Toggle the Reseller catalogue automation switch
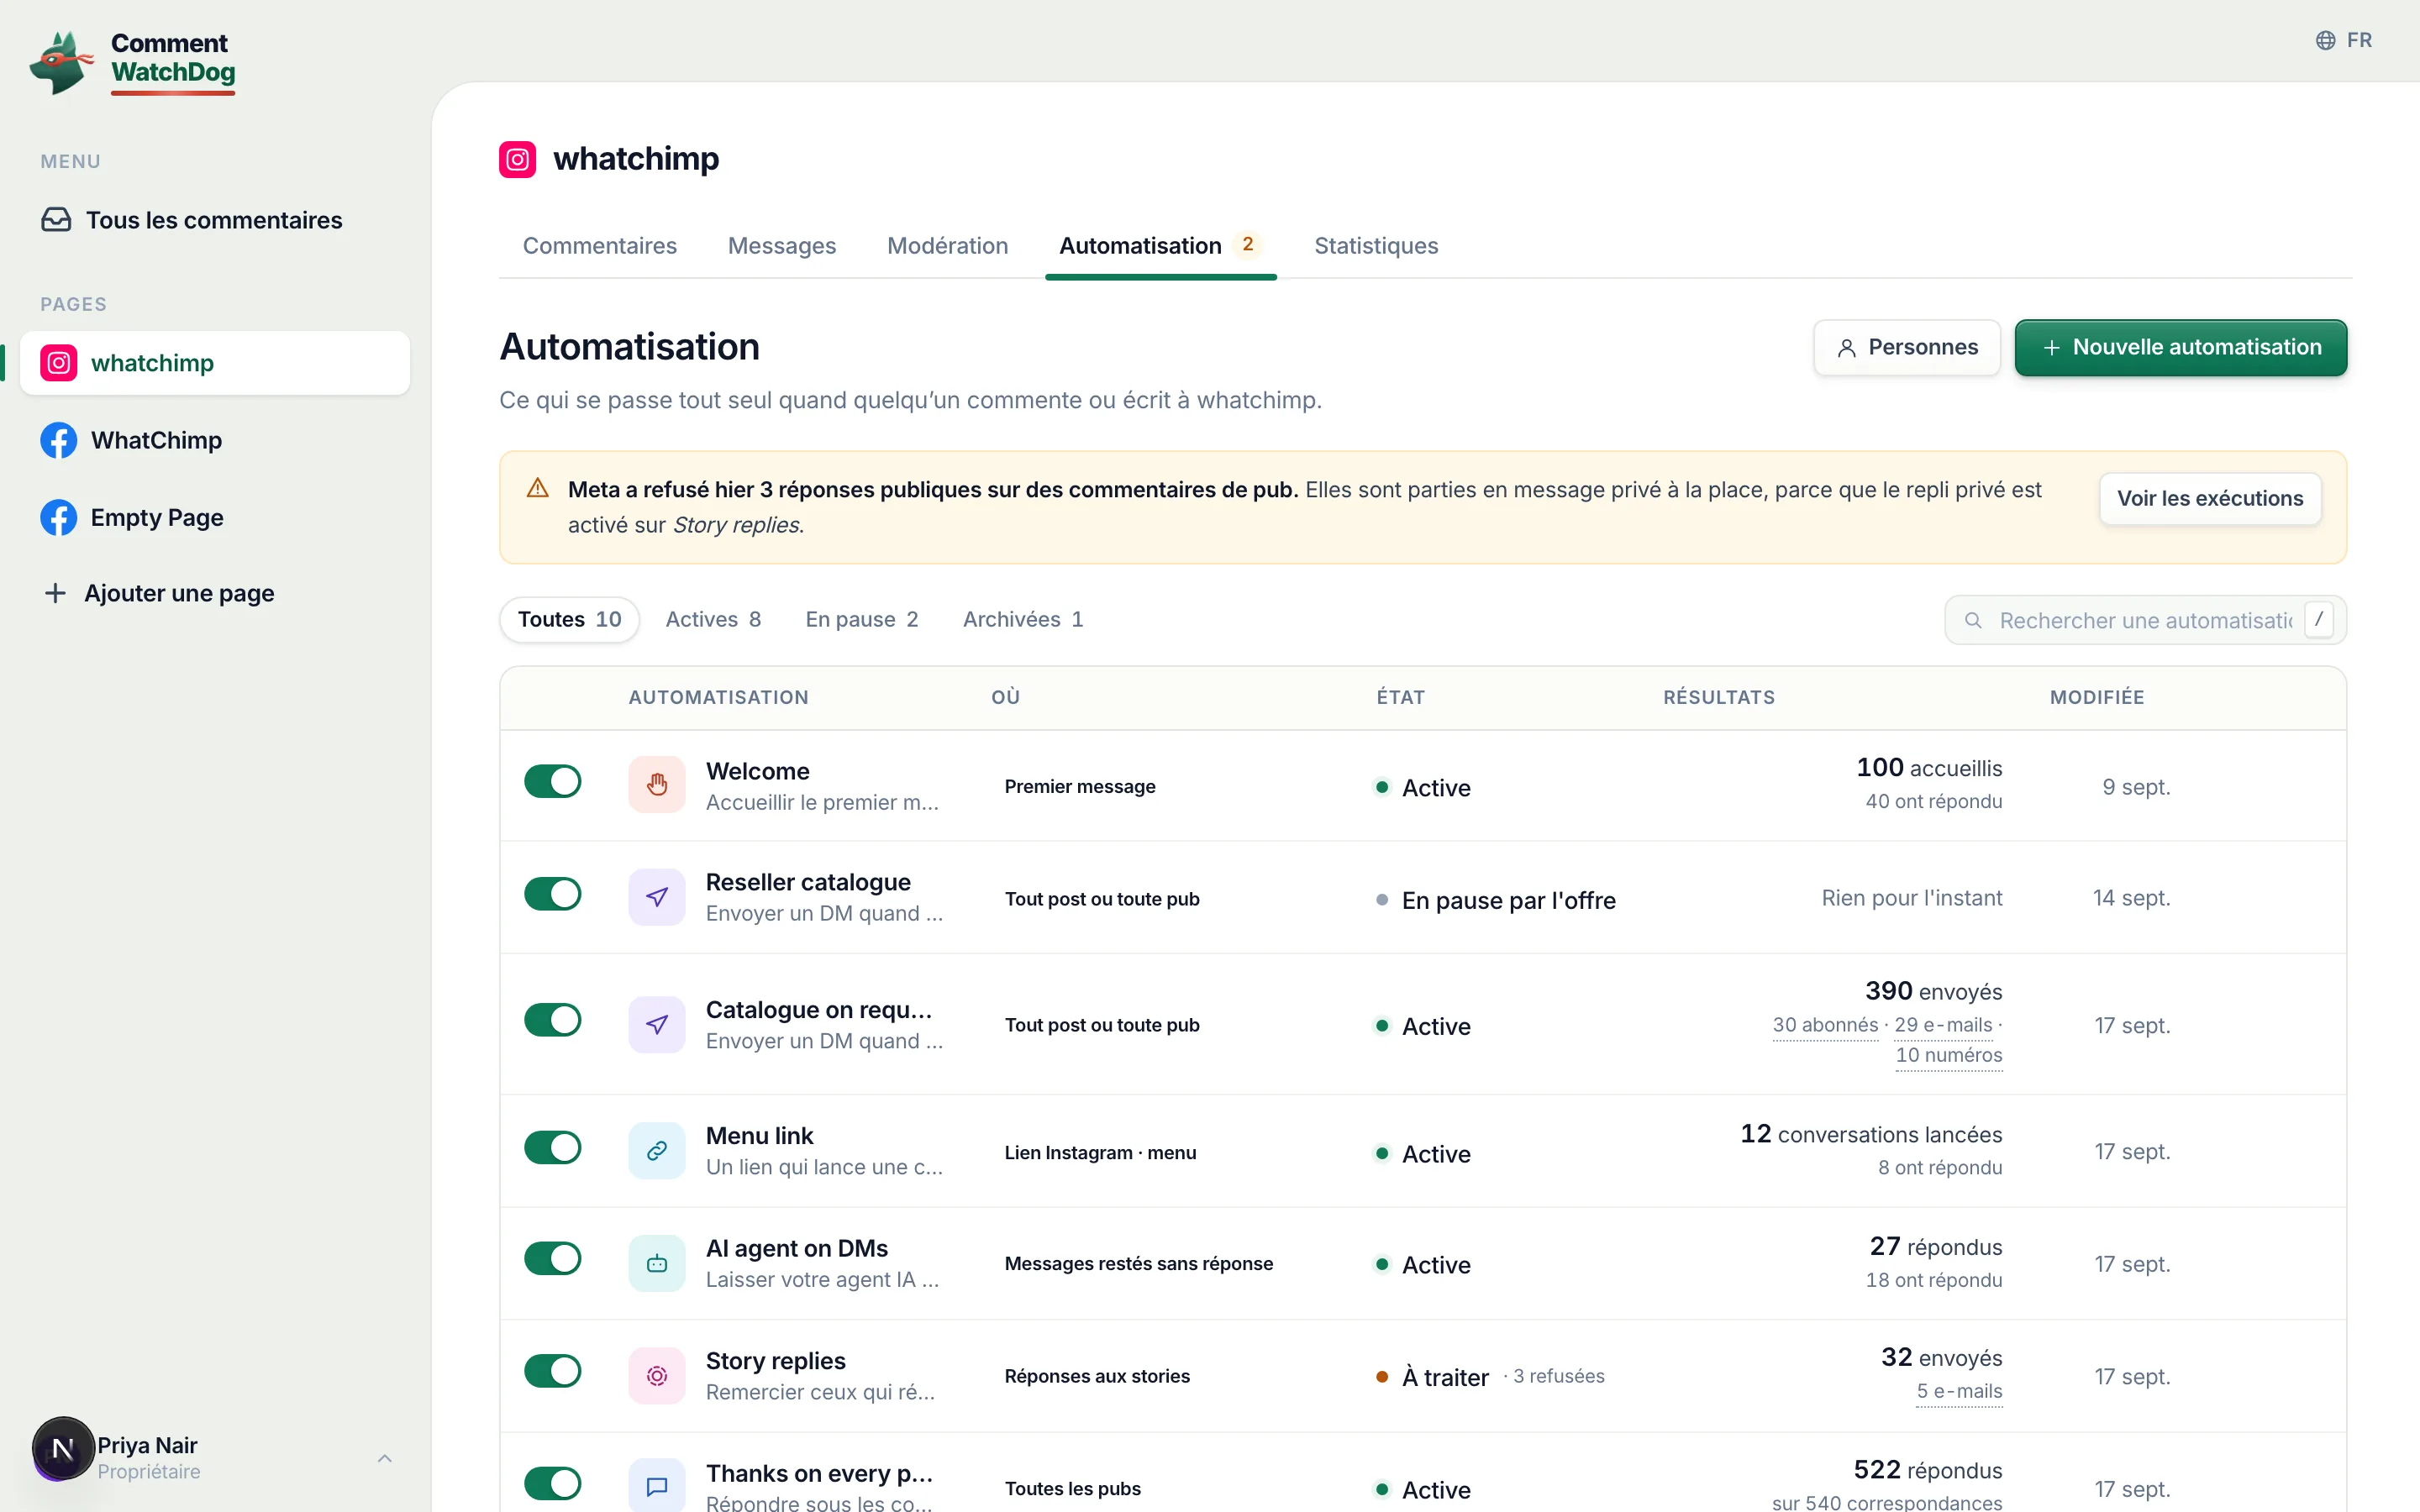Screen dimensions: 2420x1512 coord(552,894)
